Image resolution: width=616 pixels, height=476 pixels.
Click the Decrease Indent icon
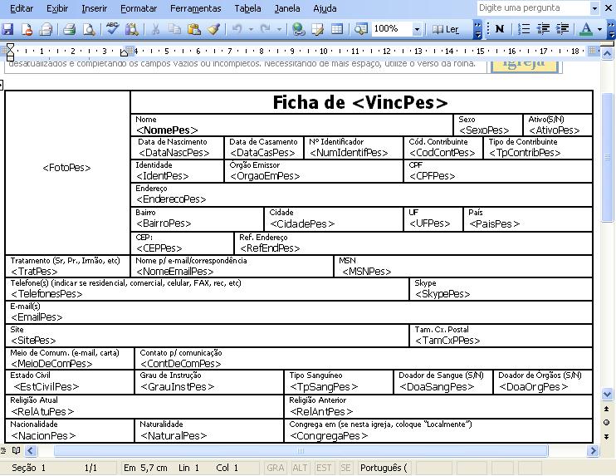[x=543, y=29]
